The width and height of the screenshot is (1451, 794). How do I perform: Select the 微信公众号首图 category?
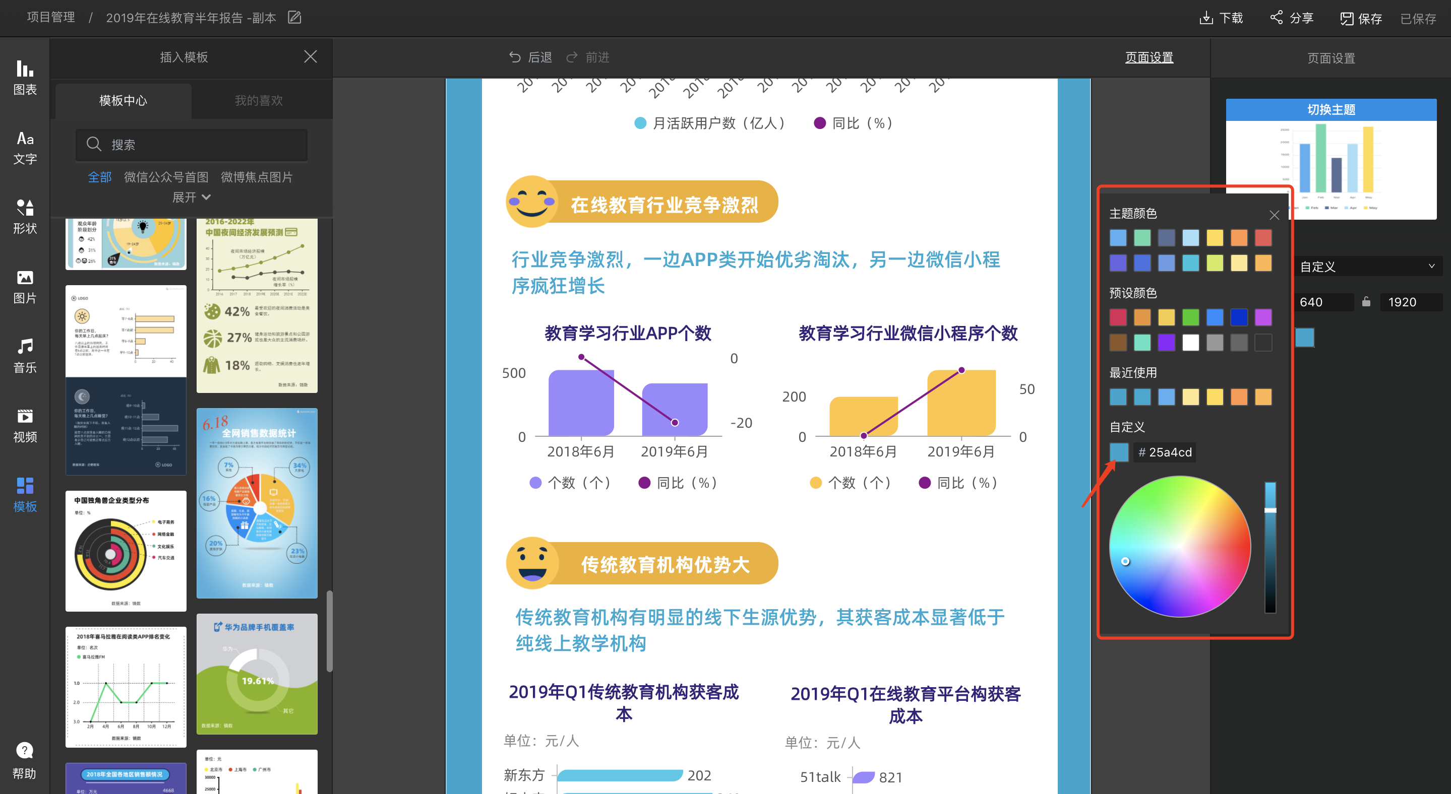166,177
